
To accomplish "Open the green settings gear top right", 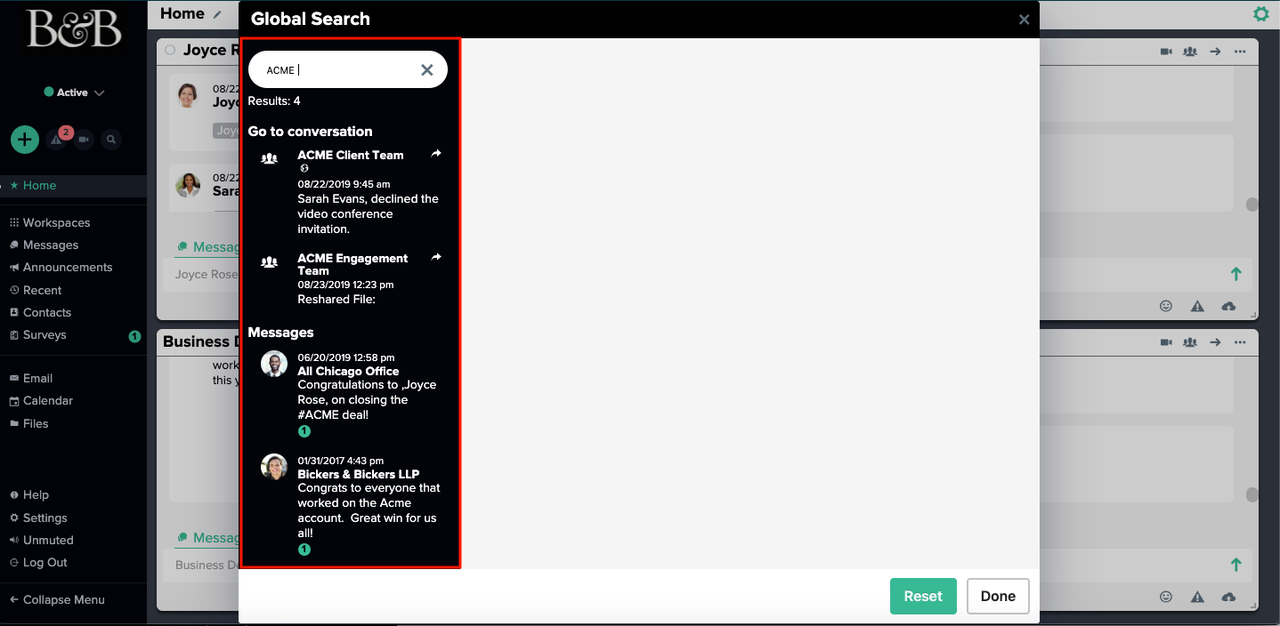I will [1260, 14].
